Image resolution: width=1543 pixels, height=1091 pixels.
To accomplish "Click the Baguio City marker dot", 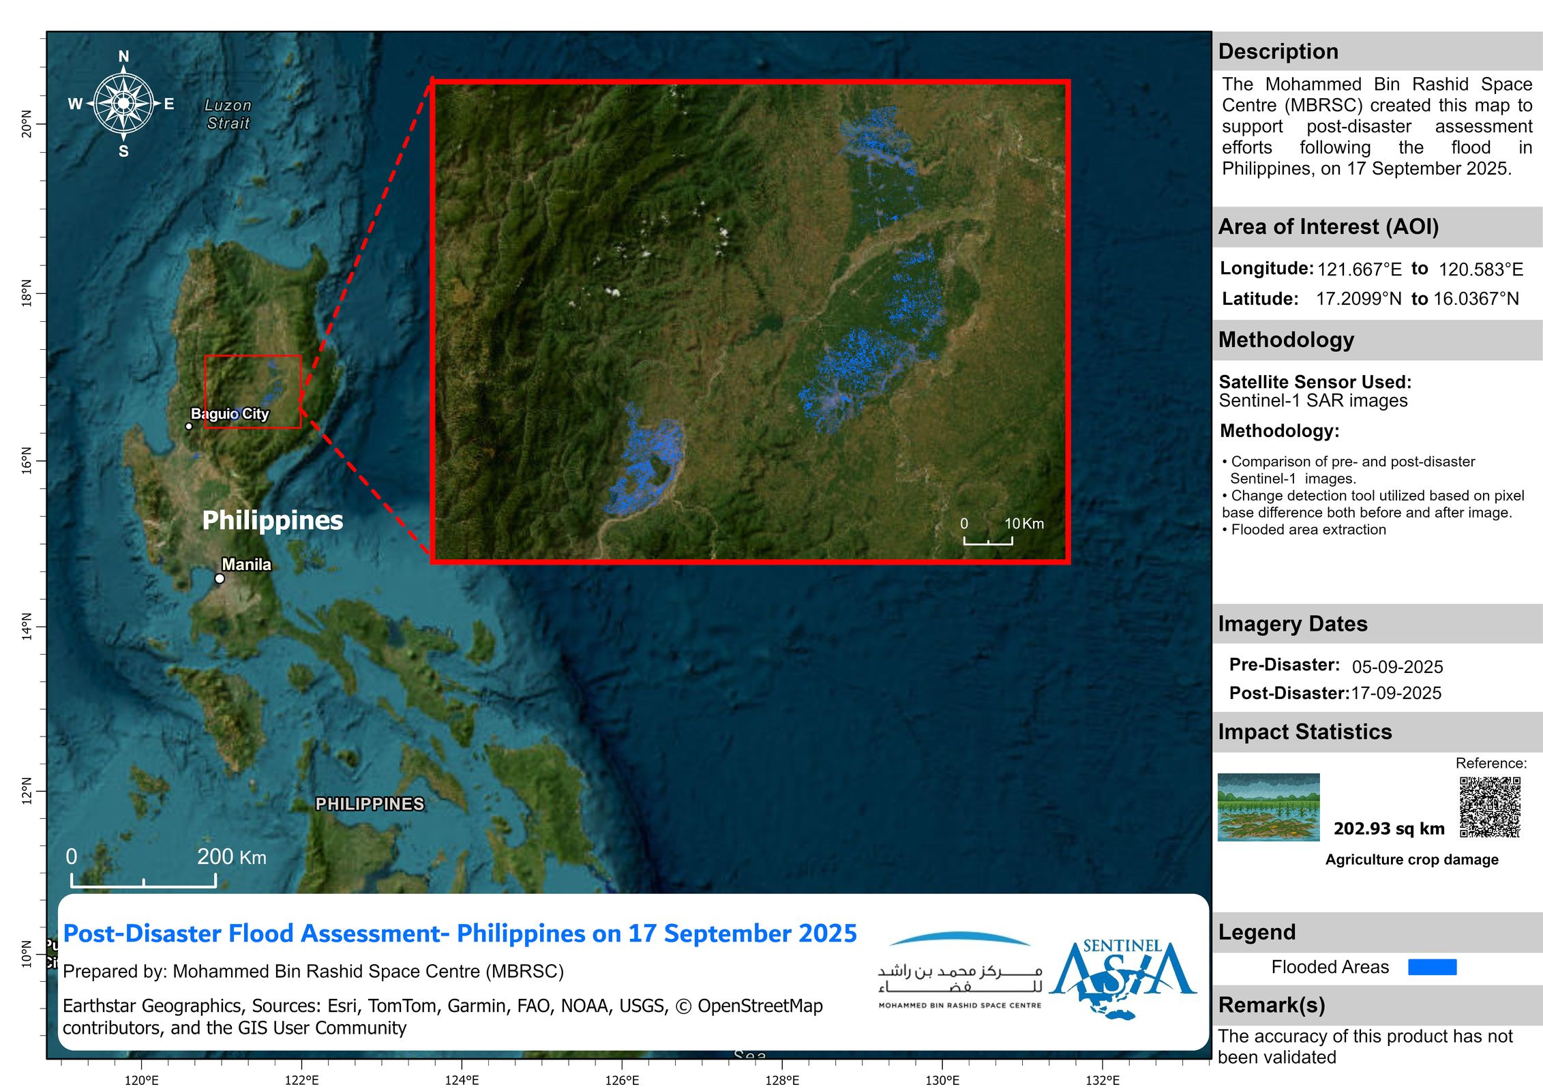I will point(189,427).
